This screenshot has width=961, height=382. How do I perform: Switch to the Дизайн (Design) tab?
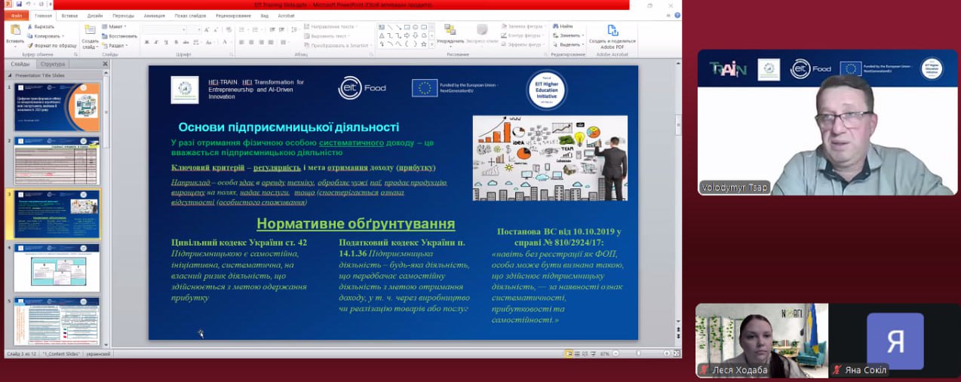click(x=95, y=15)
